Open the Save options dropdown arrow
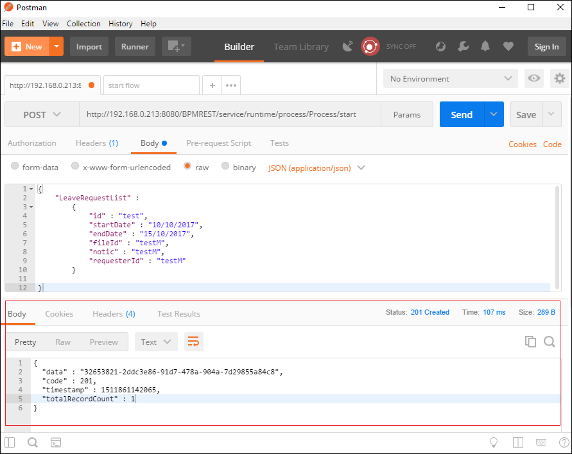The height and width of the screenshot is (454, 572). point(551,114)
